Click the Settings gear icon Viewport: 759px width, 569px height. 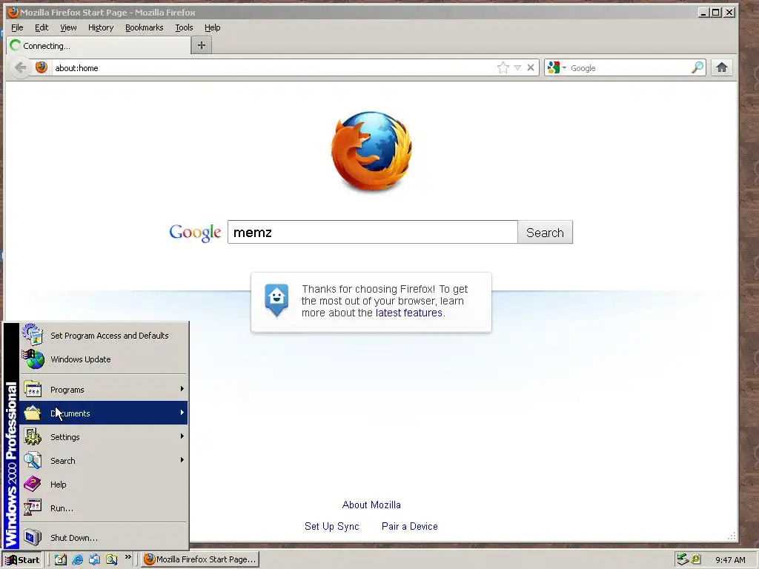(x=33, y=436)
